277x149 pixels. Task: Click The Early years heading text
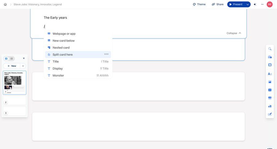point(55,18)
